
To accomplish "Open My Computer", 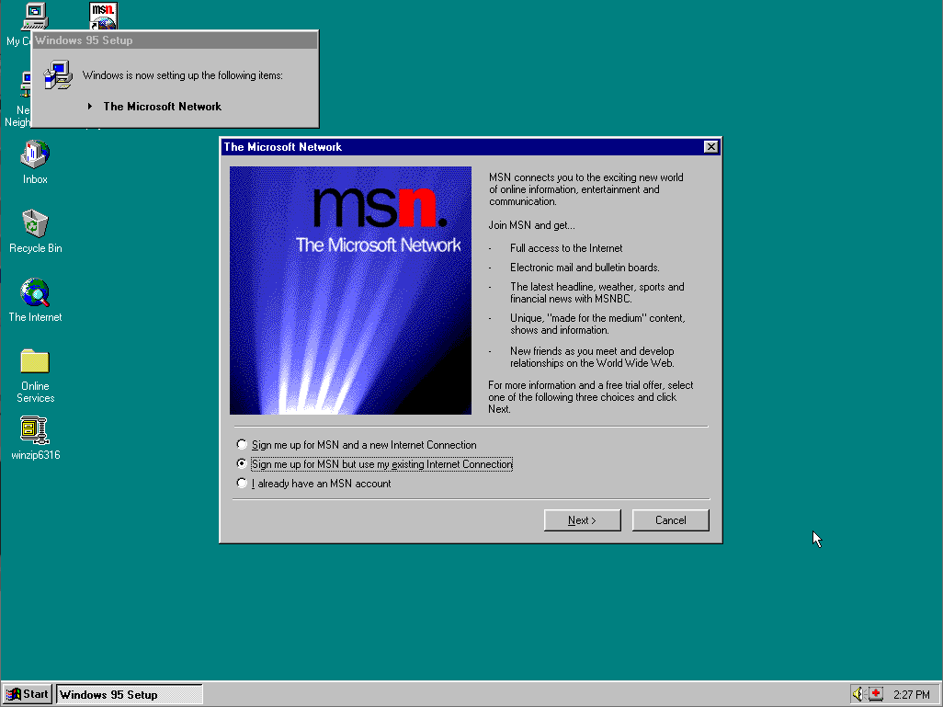I will pyautogui.click(x=34, y=16).
